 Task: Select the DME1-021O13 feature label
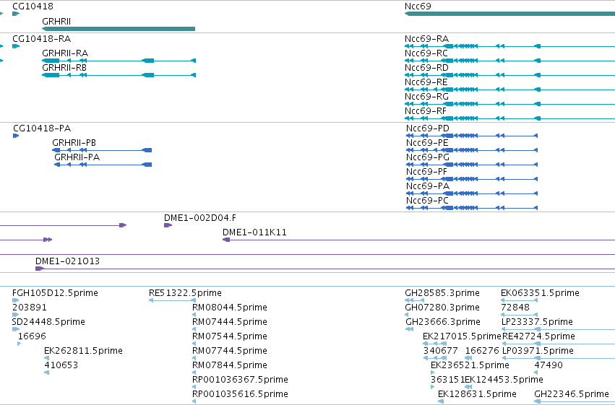pos(67,261)
